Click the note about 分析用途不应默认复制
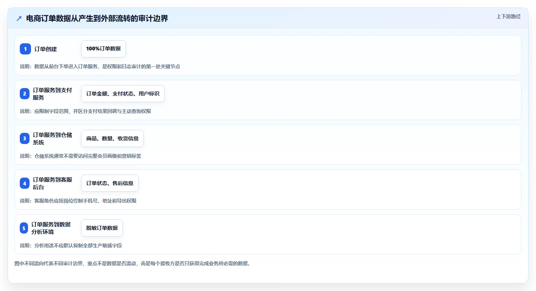Viewport: 536px width, 291px height. click(x=71, y=245)
